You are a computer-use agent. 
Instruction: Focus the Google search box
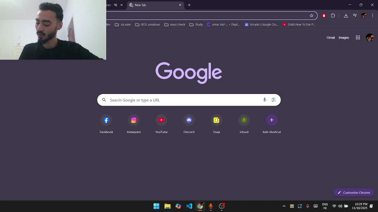(x=189, y=100)
